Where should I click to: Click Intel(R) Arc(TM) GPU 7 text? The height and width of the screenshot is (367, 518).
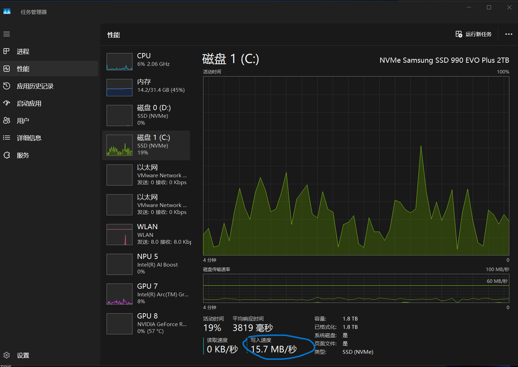[x=163, y=294]
